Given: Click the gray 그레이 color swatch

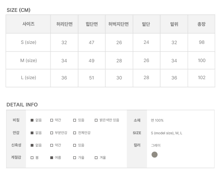Looking at the screenshot, I should tap(154, 155).
